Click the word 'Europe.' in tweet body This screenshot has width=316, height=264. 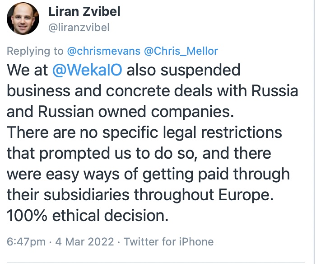(246, 195)
